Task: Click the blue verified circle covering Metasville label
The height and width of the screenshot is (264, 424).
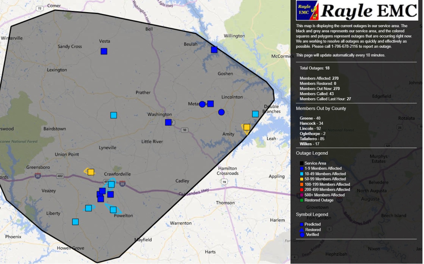Action: click(202, 104)
